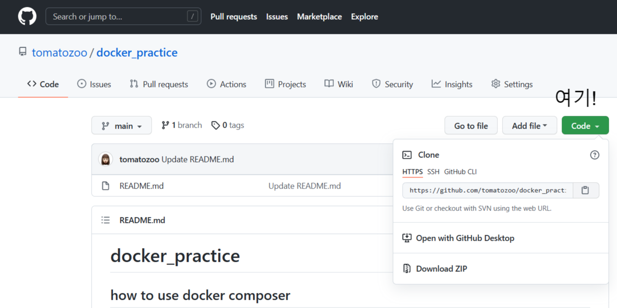Switch to the Settings tab
Viewport: 617px width, 308px height.
click(512, 84)
